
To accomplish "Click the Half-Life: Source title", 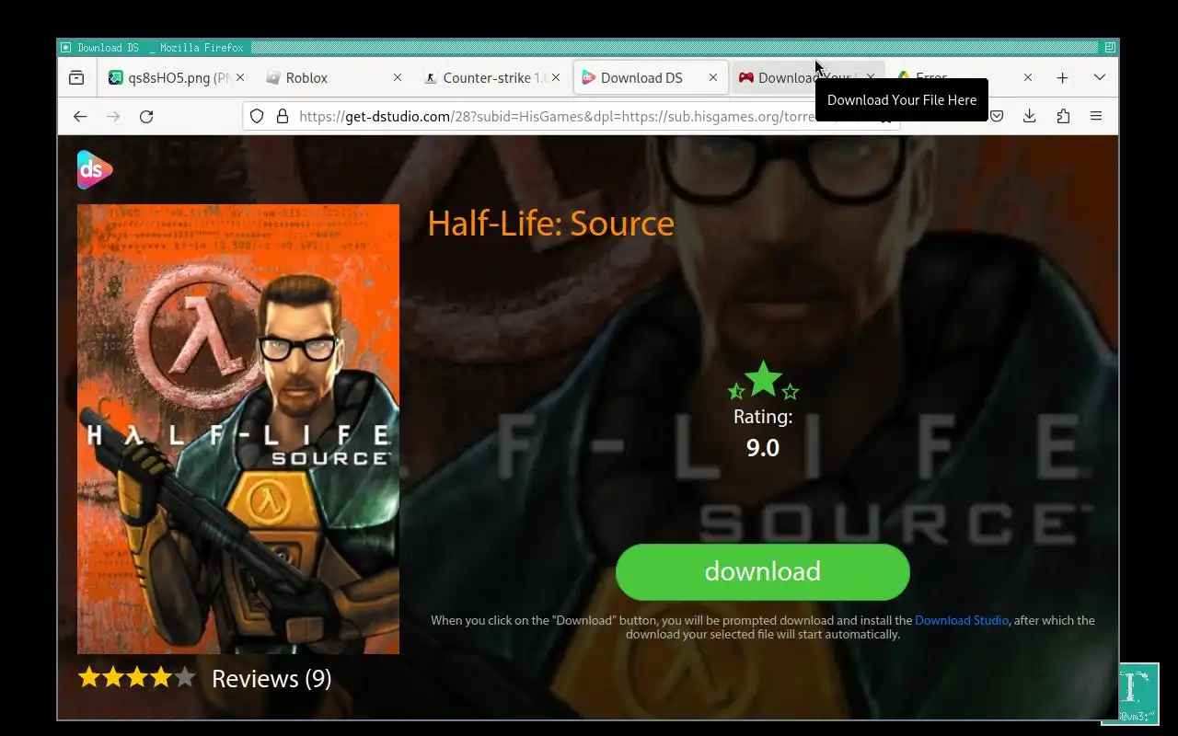I will [550, 224].
